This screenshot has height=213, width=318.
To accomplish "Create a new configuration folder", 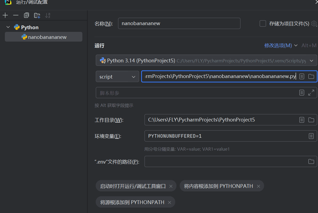I will coord(37,15).
